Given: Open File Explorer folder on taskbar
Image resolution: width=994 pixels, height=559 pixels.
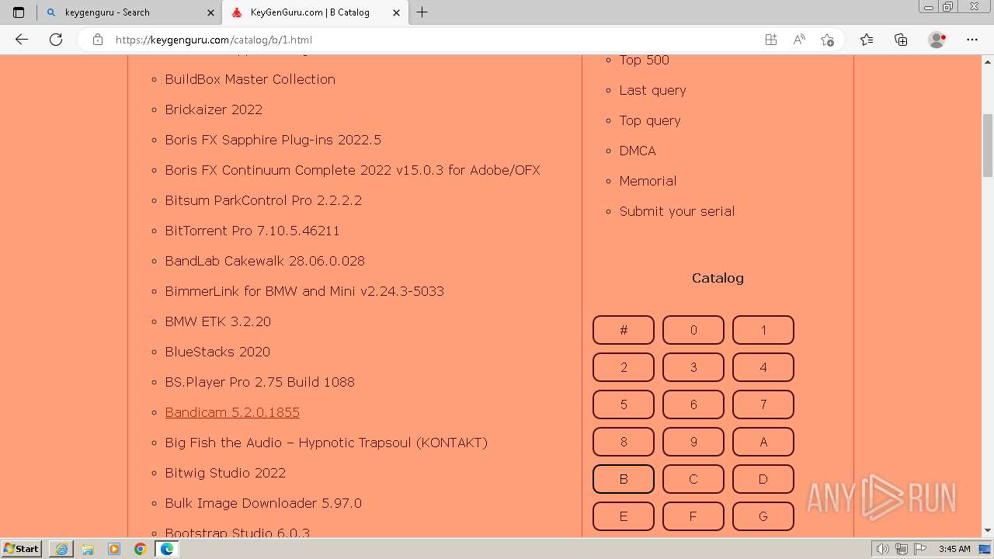Looking at the screenshot, I should (x=88, y=549).
